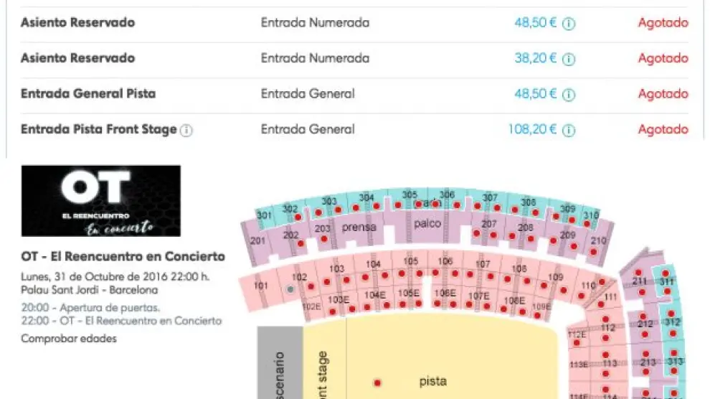Select the palco section on seat map
This screenshot has width=710, height=399.
click(x=427, y=224)
